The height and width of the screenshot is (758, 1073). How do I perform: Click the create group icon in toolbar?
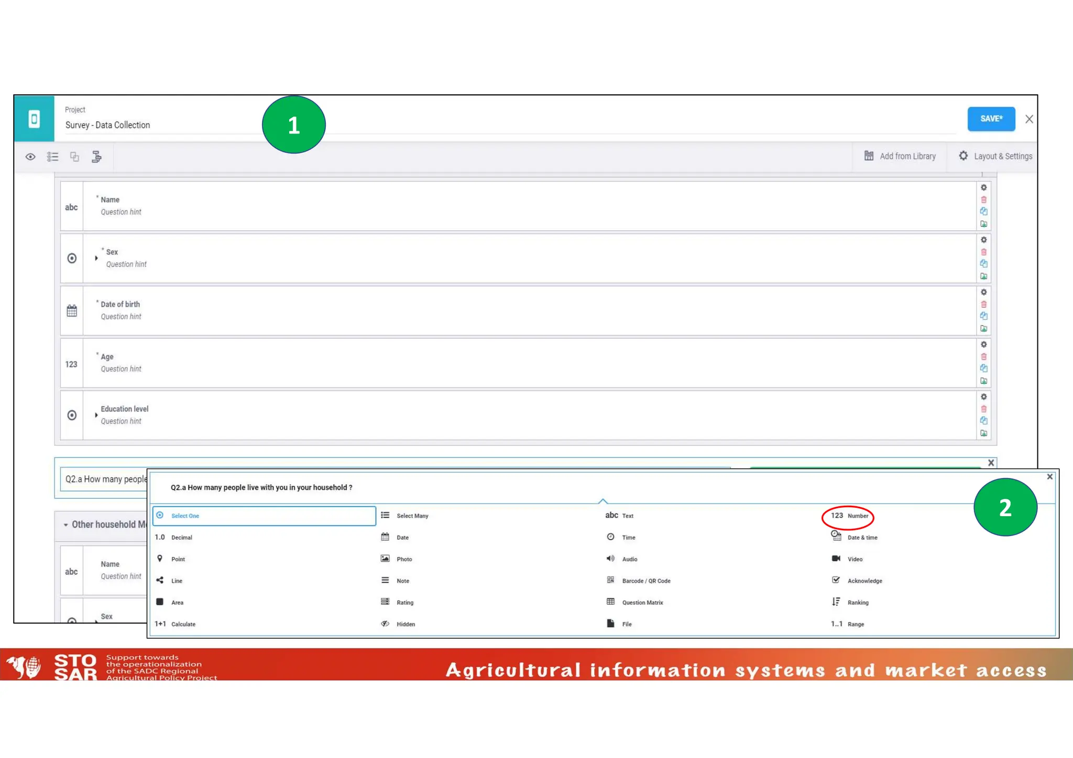(x=74, y=157)
